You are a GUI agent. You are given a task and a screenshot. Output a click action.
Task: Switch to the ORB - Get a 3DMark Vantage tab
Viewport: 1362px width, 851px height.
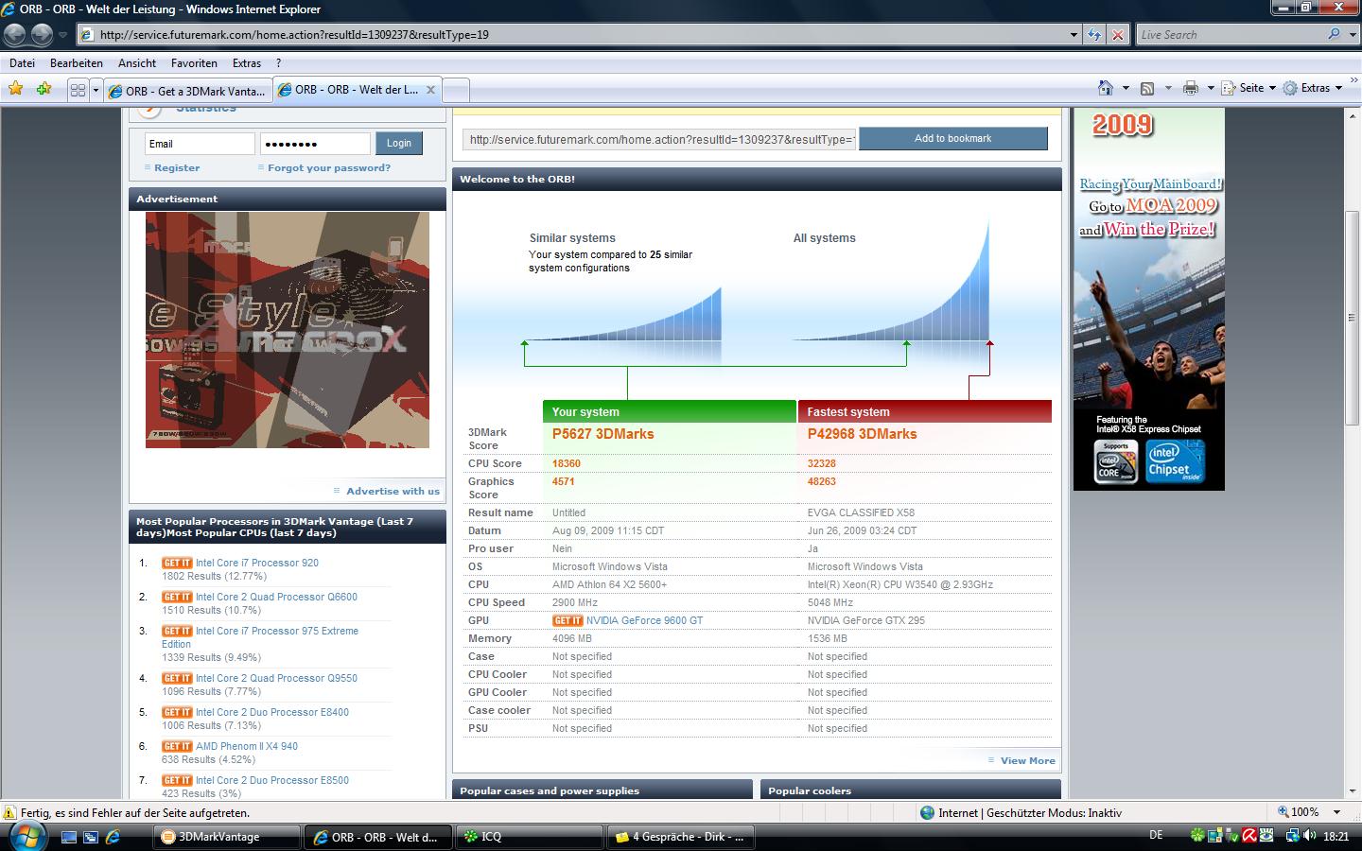tap(187, 91)
